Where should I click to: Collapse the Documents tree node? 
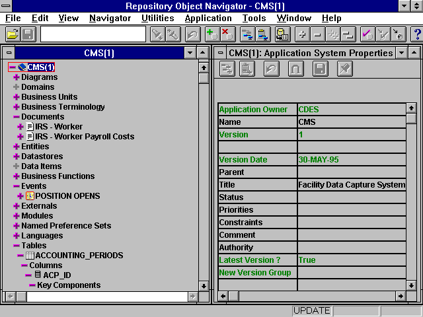tap(16, 117)
